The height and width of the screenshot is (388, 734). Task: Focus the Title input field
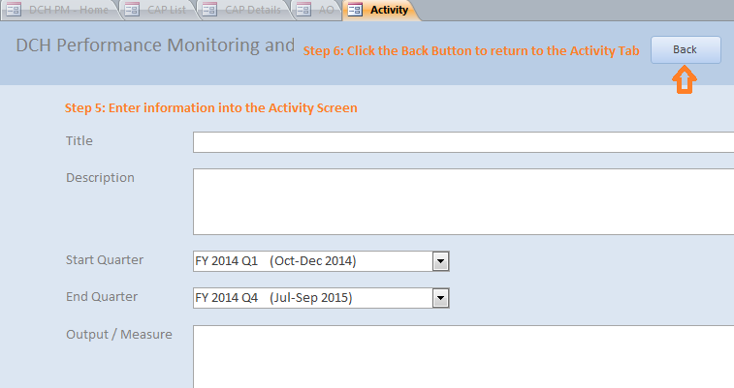[463, 142]
